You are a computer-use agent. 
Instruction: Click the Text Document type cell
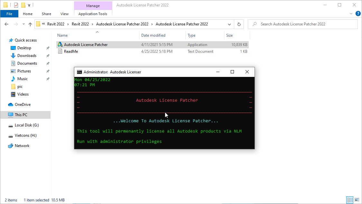click(x=200, y=51)
